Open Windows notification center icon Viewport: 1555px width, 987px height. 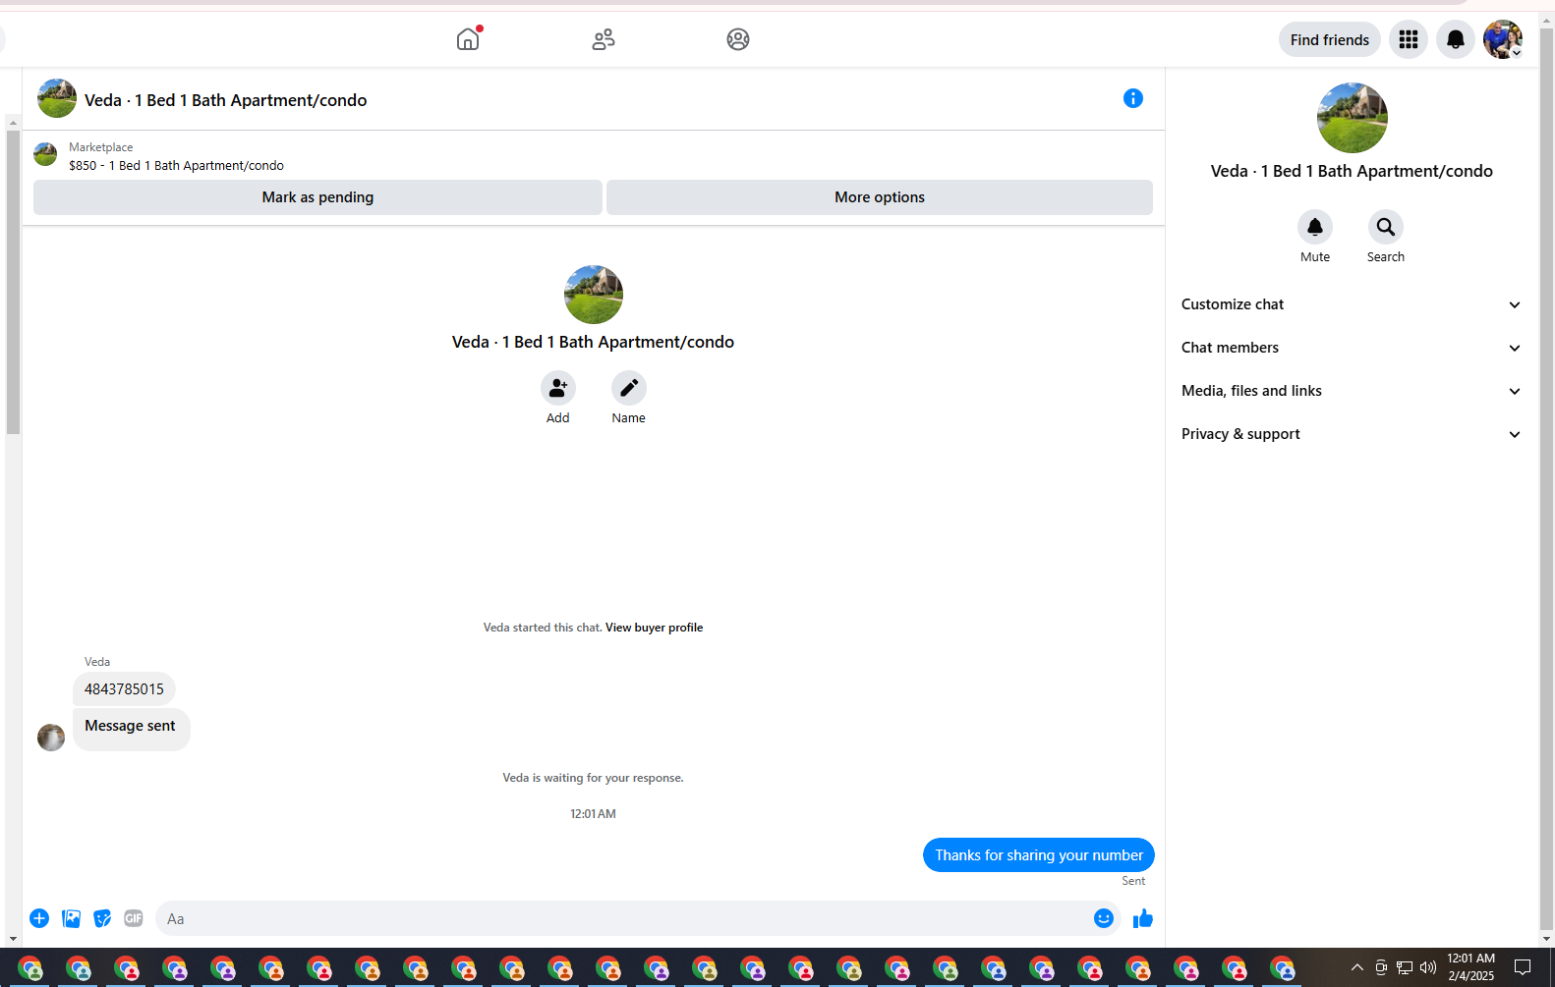pyautogui.click(x=1523, y=967)
